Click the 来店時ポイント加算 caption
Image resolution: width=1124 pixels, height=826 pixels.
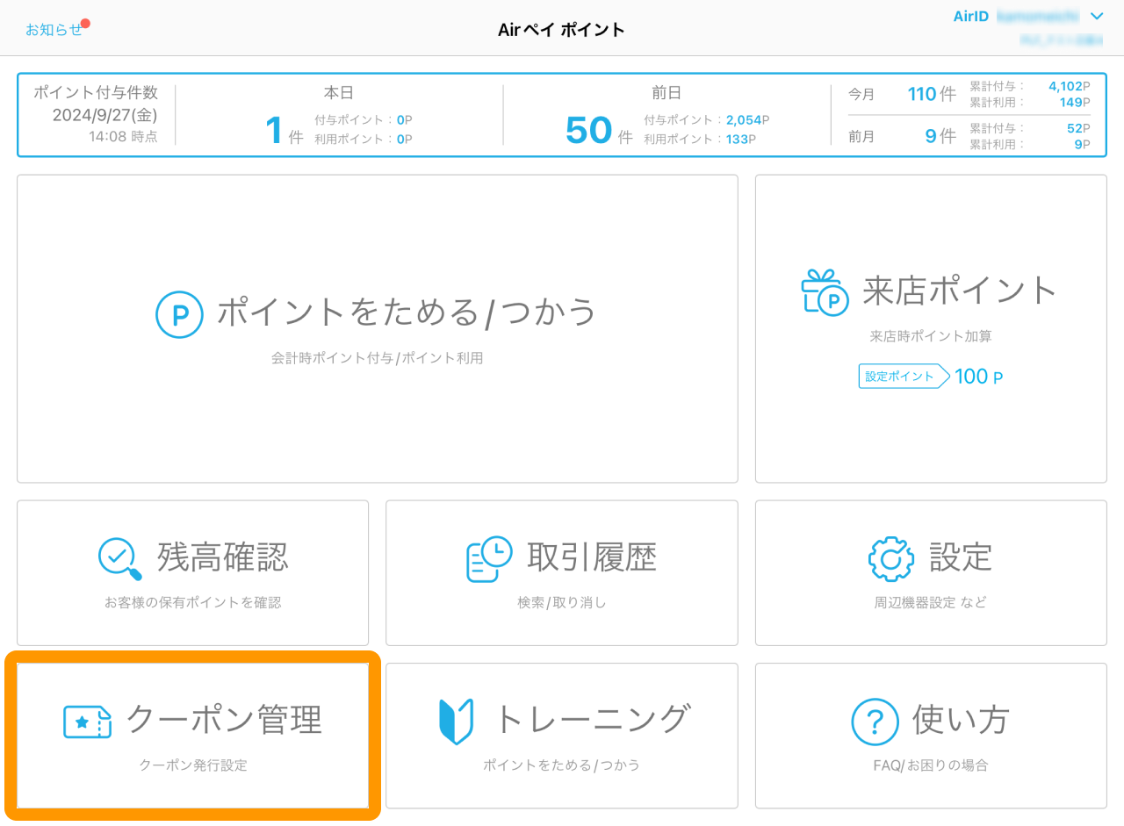click(931, 336)
